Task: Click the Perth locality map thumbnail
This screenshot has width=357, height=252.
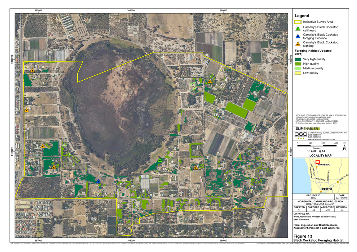Action: click(x=320, y=176)
